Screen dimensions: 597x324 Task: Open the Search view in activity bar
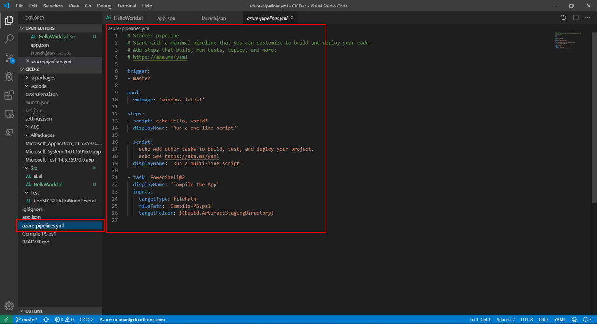coord(9,39)
